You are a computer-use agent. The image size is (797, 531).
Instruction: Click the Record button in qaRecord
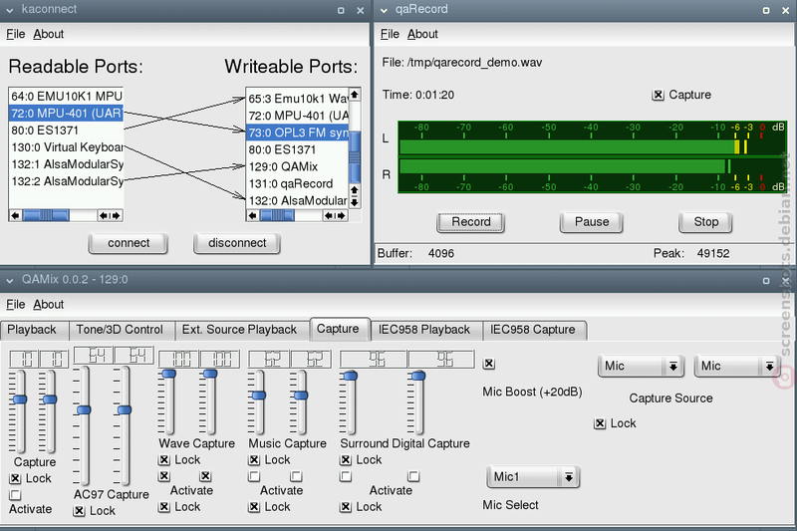[470, 222]
